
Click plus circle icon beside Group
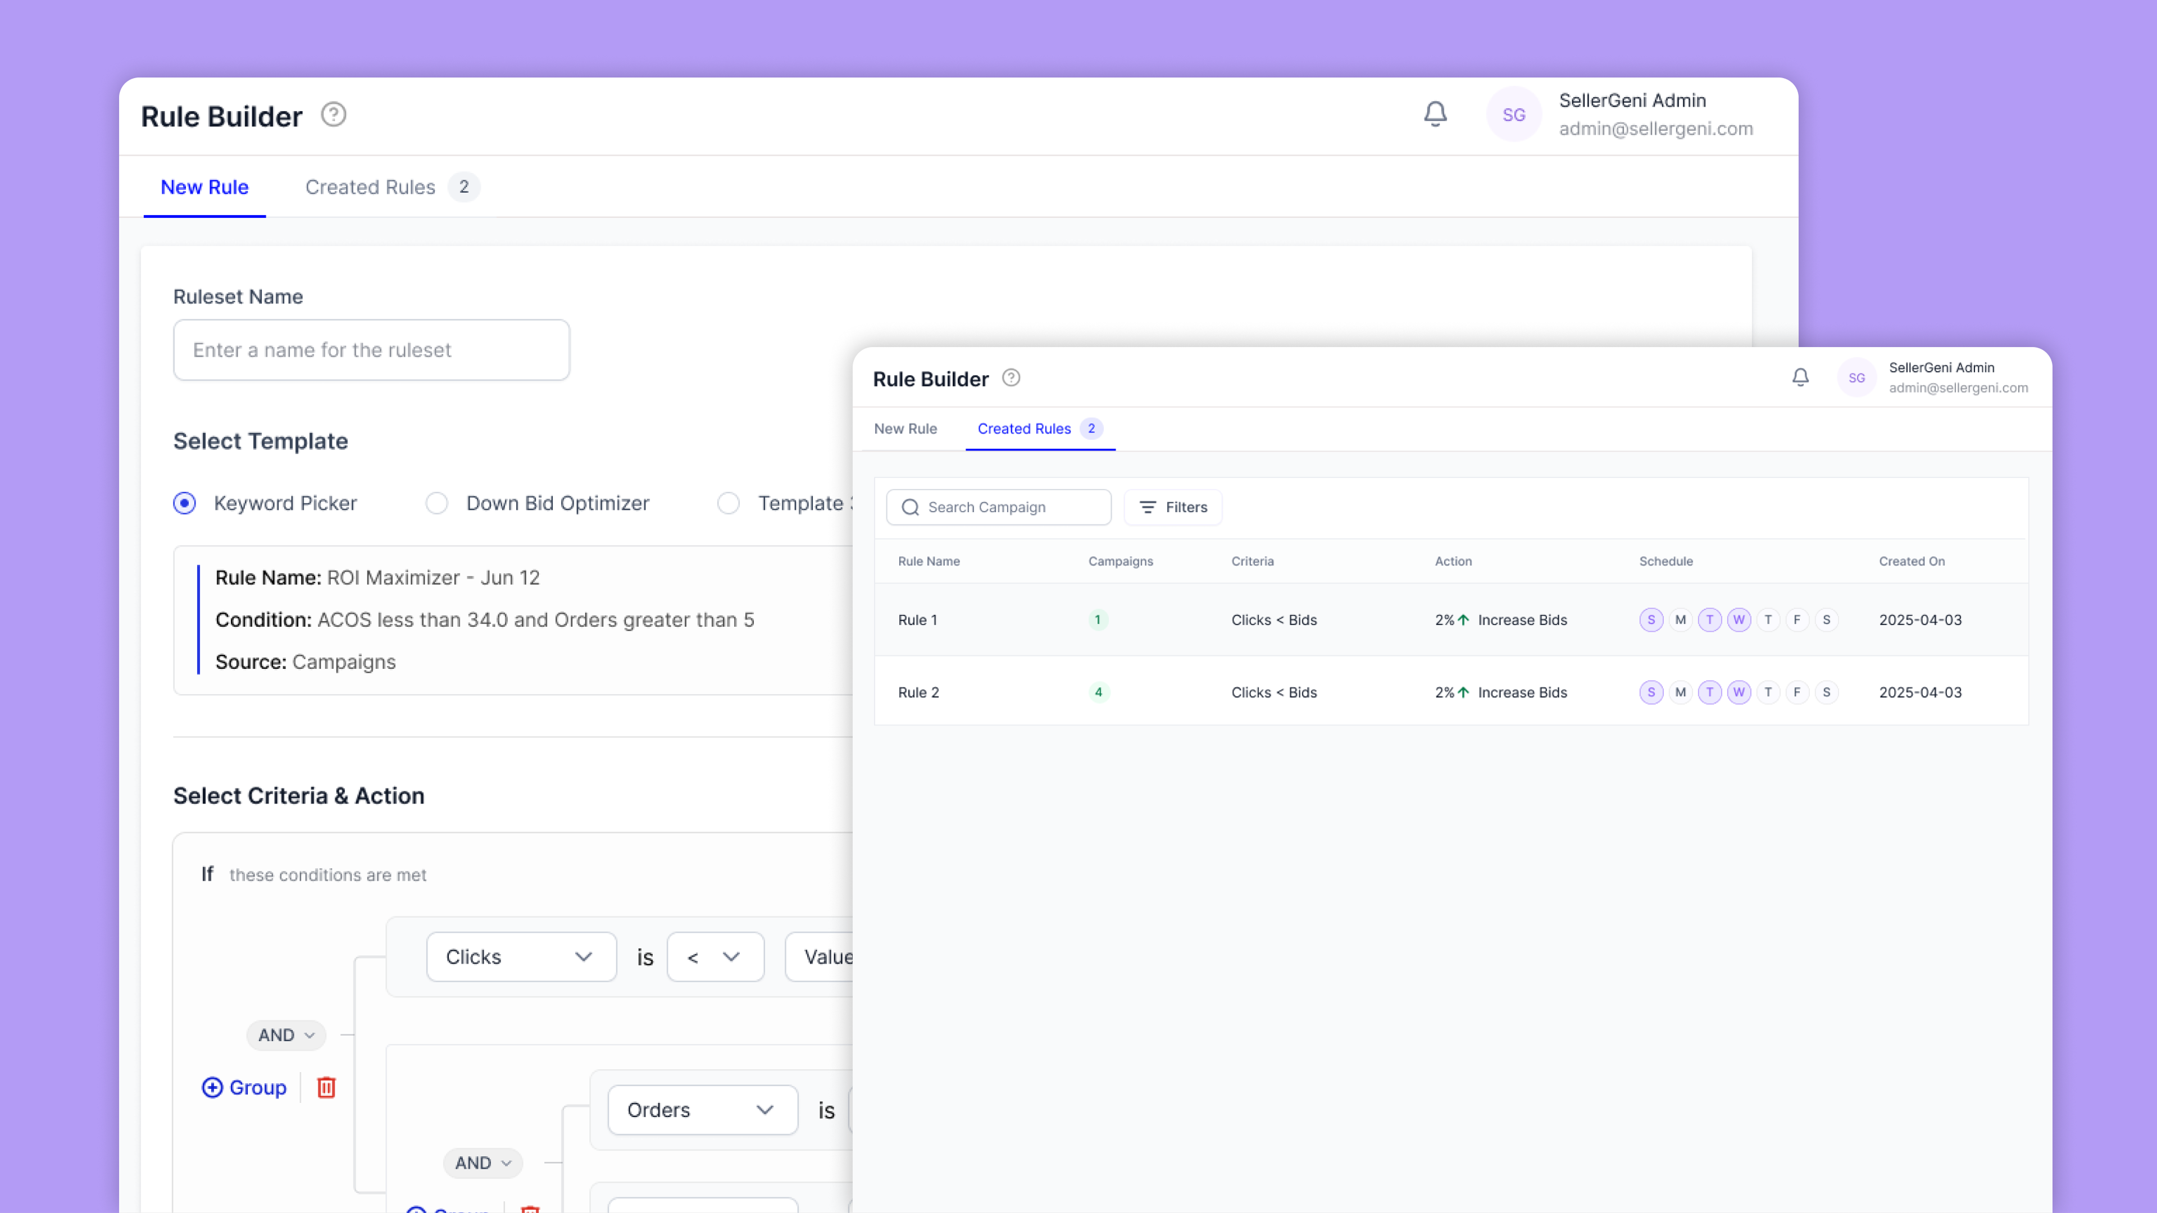[213, 1087]
